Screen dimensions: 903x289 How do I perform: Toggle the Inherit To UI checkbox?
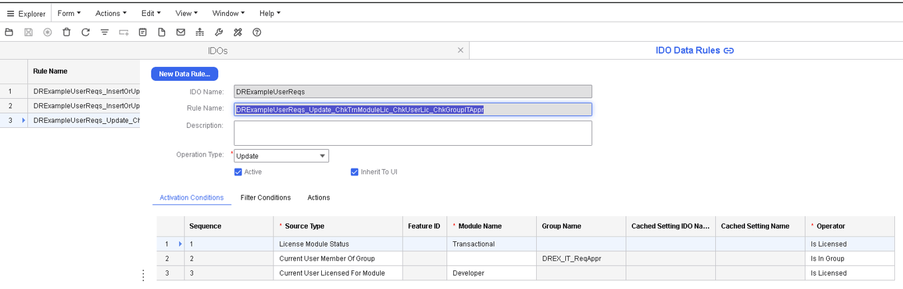(x=354, y=172)
